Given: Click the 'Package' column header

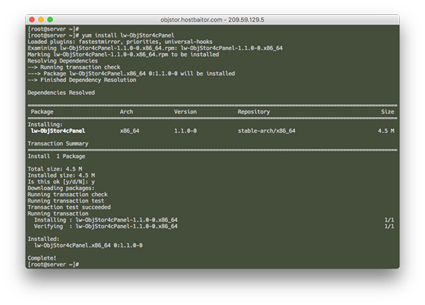Looking at the screenshot, I should [x=42, y=112].
